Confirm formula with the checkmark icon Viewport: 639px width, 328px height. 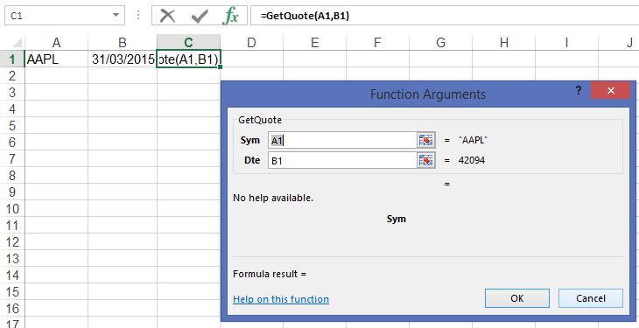(x=200, y=16)
